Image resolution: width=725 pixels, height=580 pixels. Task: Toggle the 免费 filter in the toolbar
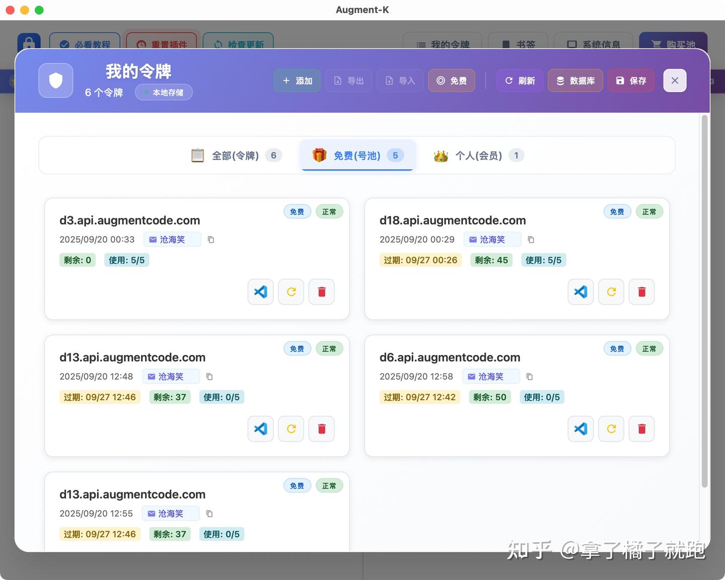pyautogui.click(x=451, y=80)
